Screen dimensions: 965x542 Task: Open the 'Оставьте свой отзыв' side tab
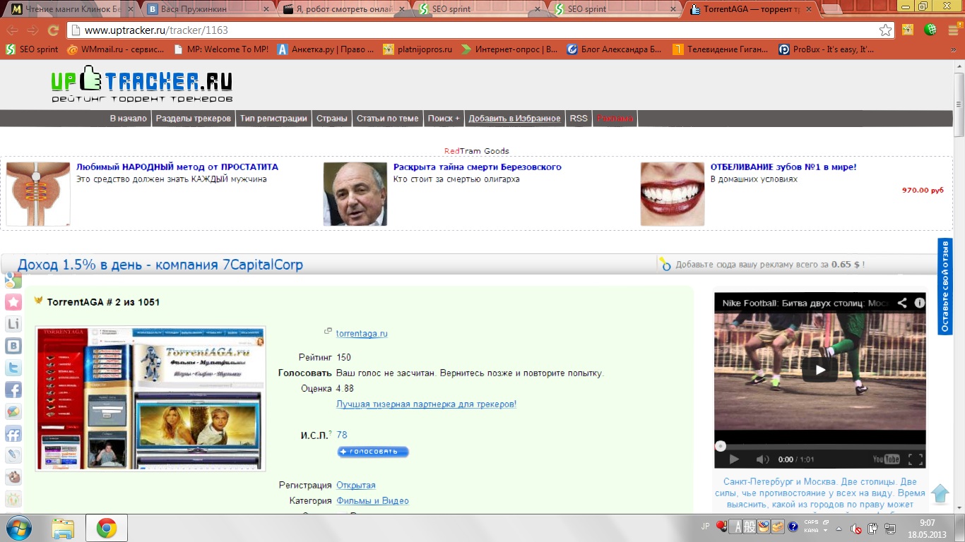pos(945,287)
